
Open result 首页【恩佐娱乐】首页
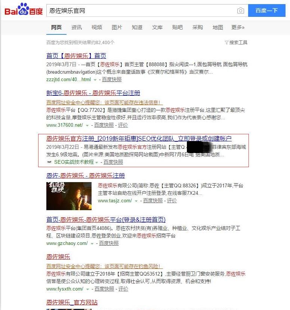(x=76, y=56)
